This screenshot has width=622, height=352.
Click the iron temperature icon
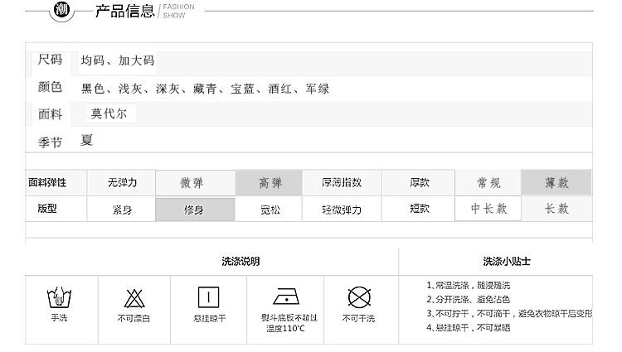(x=286, y=297)
